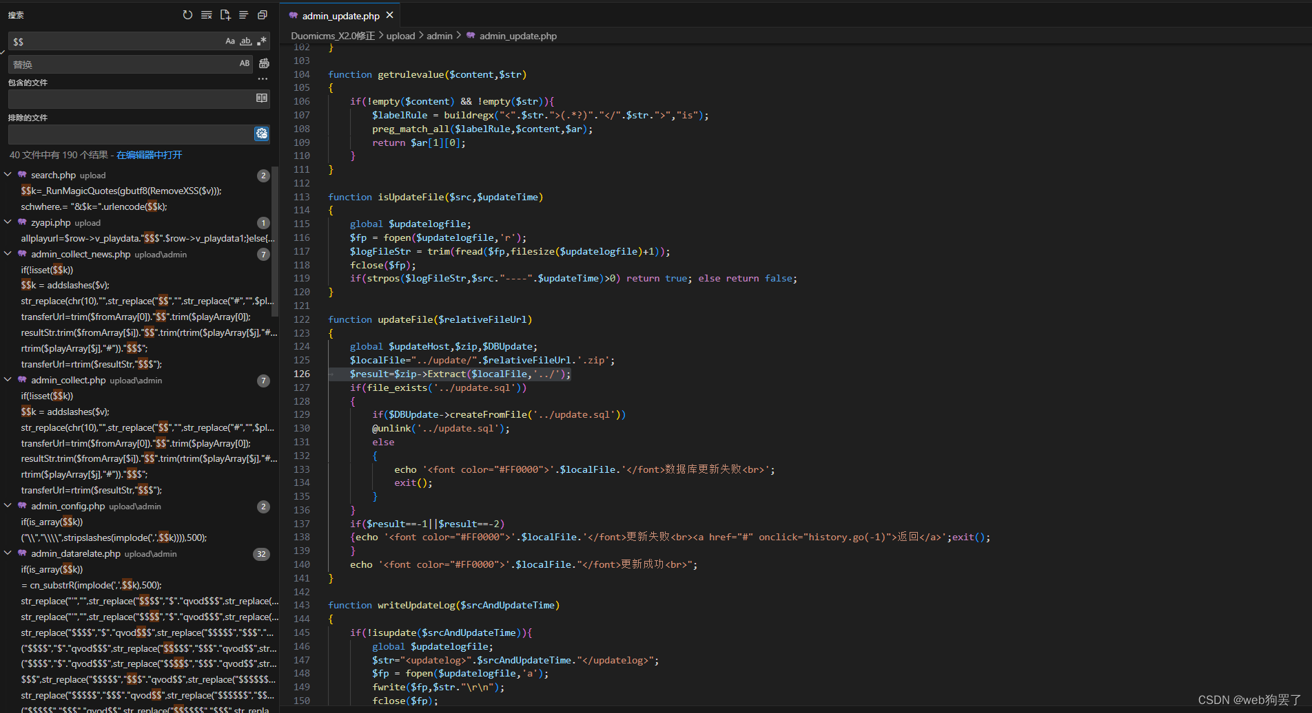Select admin_config.php file in results
The height and width of the screenshot is (713, 1312).
tap(68, 506)
